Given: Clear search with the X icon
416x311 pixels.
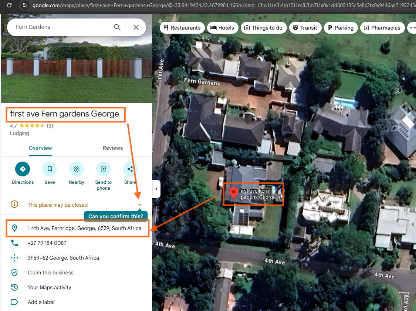Looking at the screenshot, I should [x=136, y=27].
